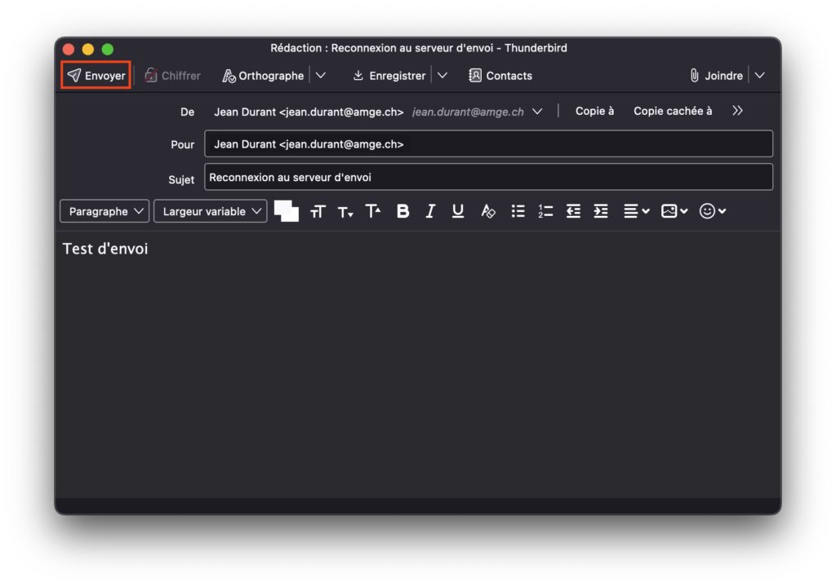Open the Orthographe spell check
The width and height of the screenshot is (836, 587).
click(263, 76)
